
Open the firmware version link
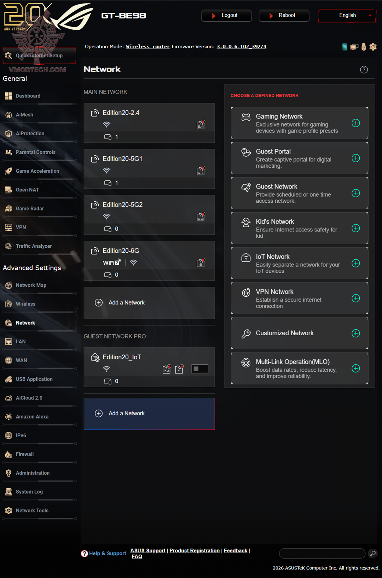242,46
